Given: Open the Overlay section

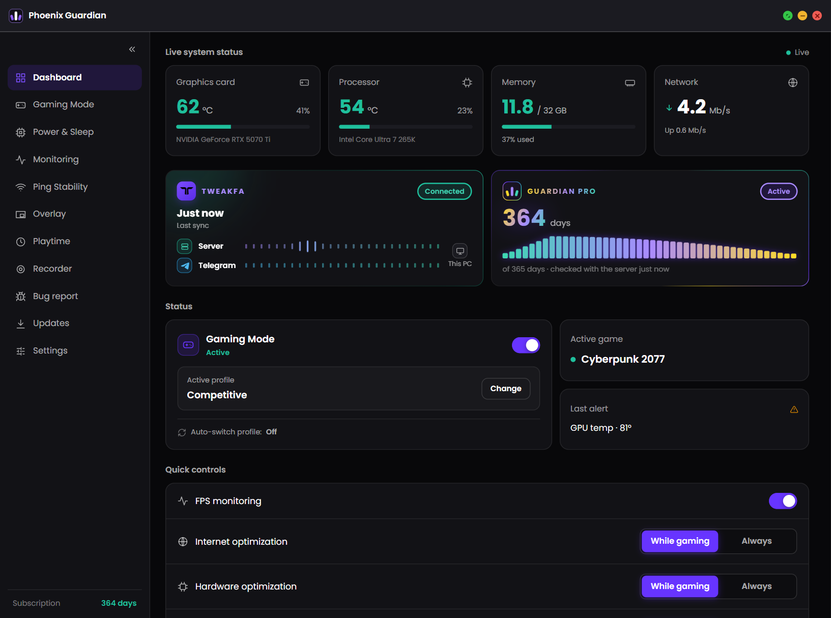Looking at the screenshot, I should [75, 214].
